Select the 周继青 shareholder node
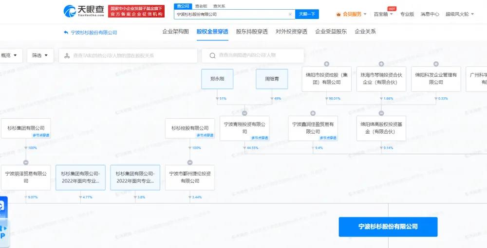487x248 pixels. click(x=272, y=79)
